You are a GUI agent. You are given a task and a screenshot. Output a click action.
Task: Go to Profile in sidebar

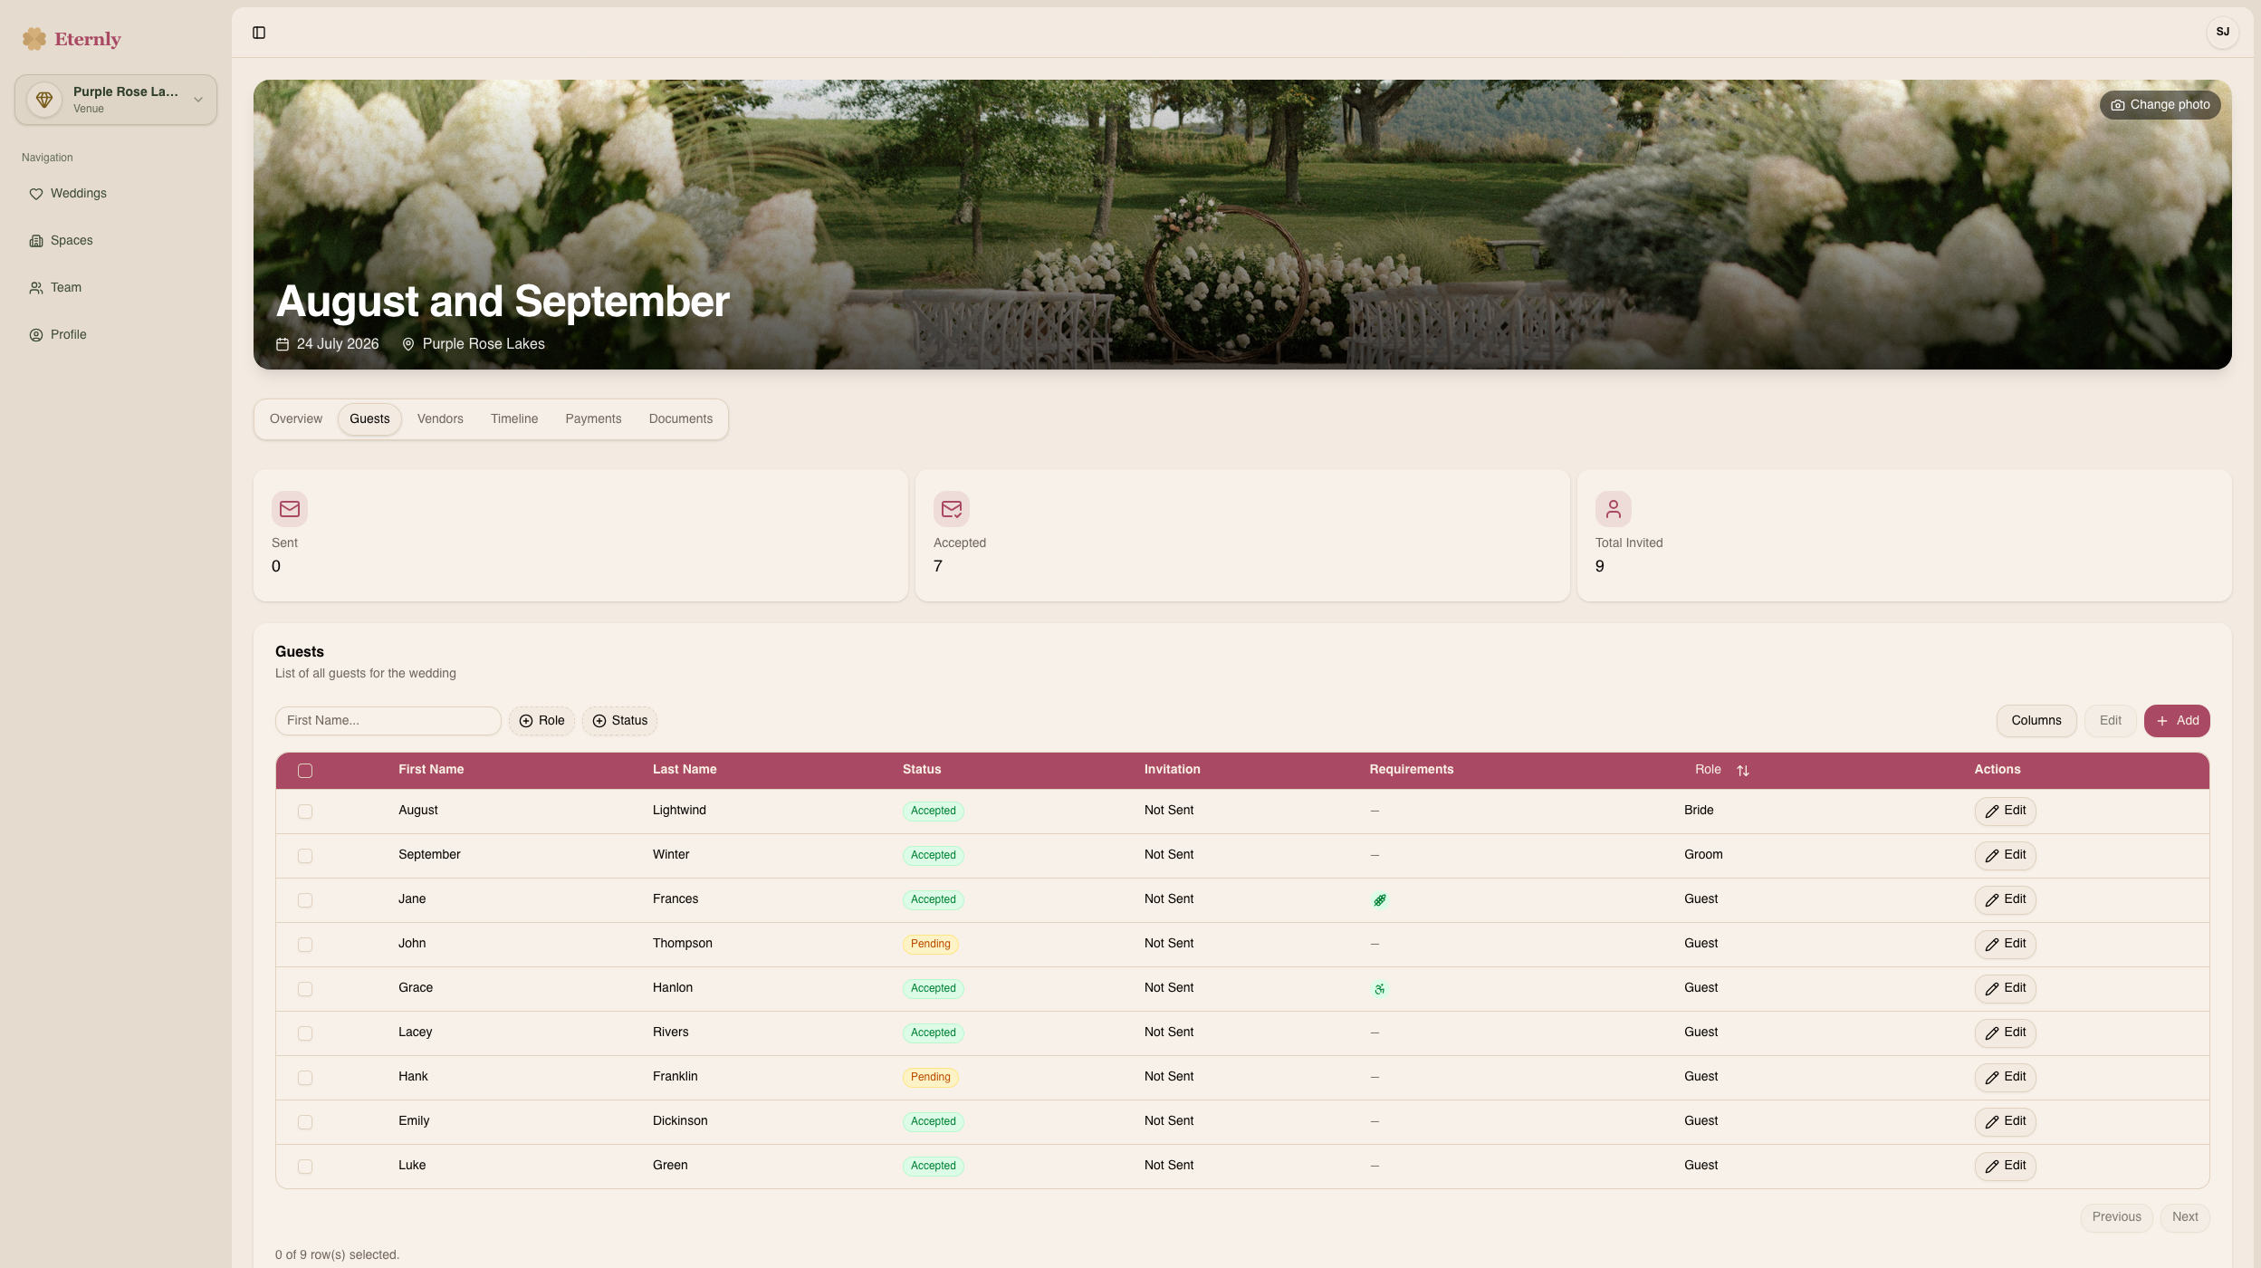116,335
